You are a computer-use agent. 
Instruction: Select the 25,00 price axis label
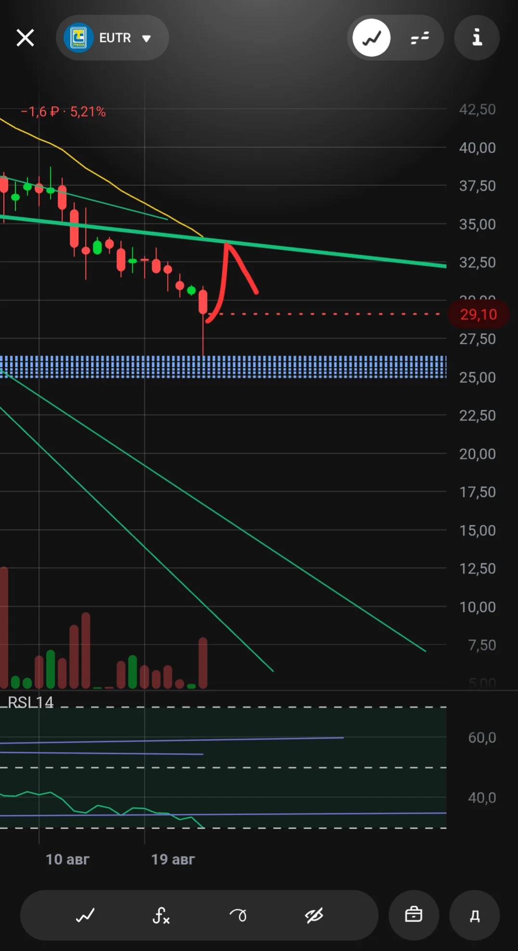tap(477, 377)
